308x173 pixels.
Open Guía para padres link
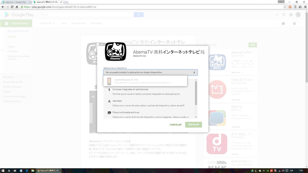12,101
